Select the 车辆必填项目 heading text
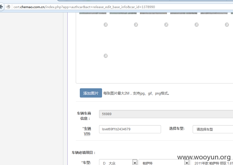 pos(84,153)
